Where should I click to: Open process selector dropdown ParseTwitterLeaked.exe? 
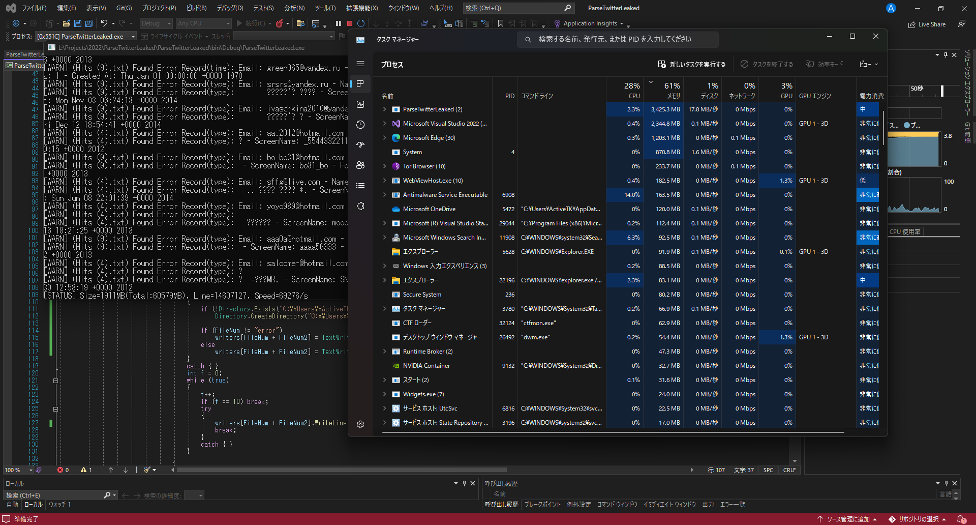86,37
